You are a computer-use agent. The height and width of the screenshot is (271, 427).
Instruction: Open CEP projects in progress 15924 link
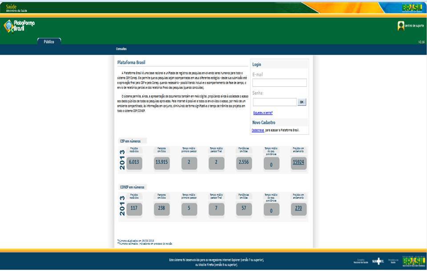pyautogui.click(x=298, y=162)
